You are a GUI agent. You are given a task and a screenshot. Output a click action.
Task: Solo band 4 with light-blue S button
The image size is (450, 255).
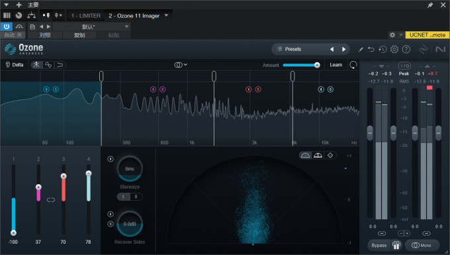click(330, 89)
